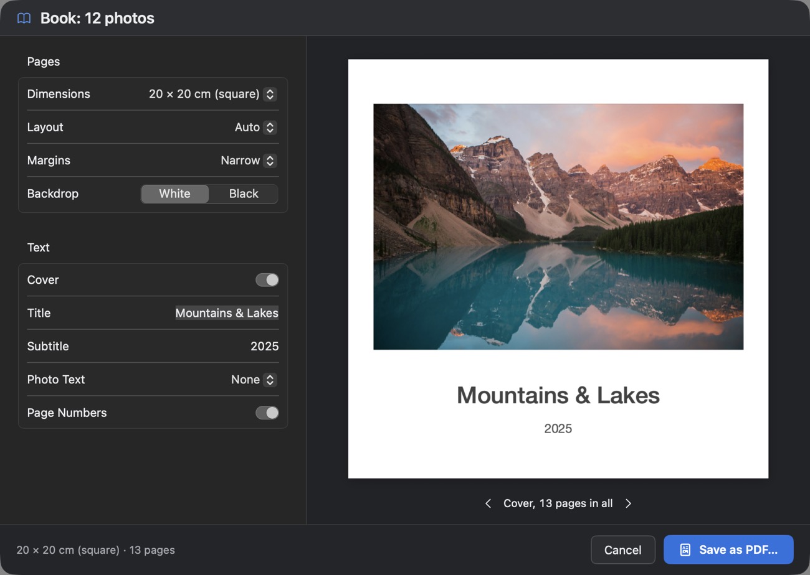
Task: Click the 'Text' section heading
Action: point(38,248)
